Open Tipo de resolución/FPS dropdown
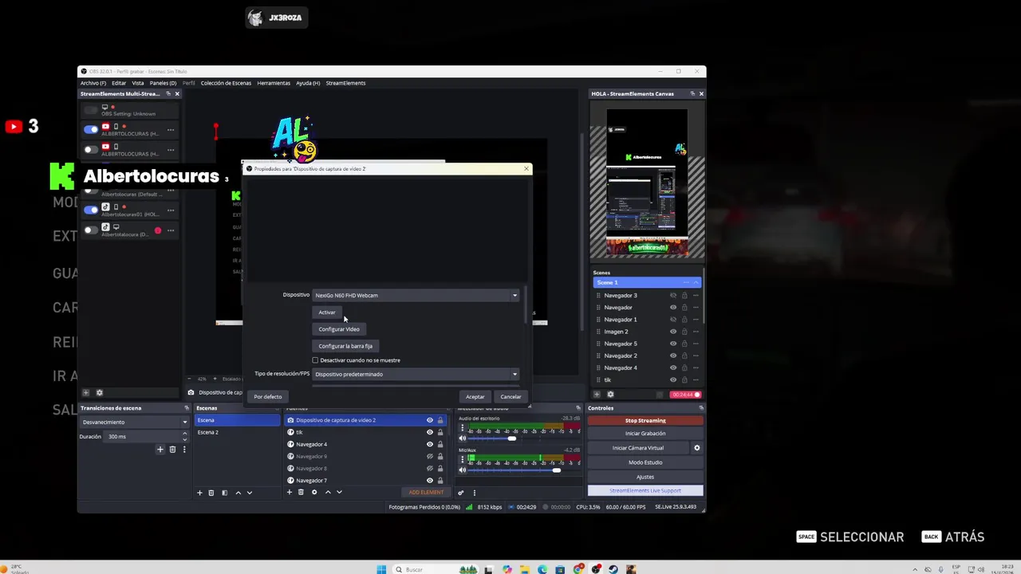 point(416,374)
